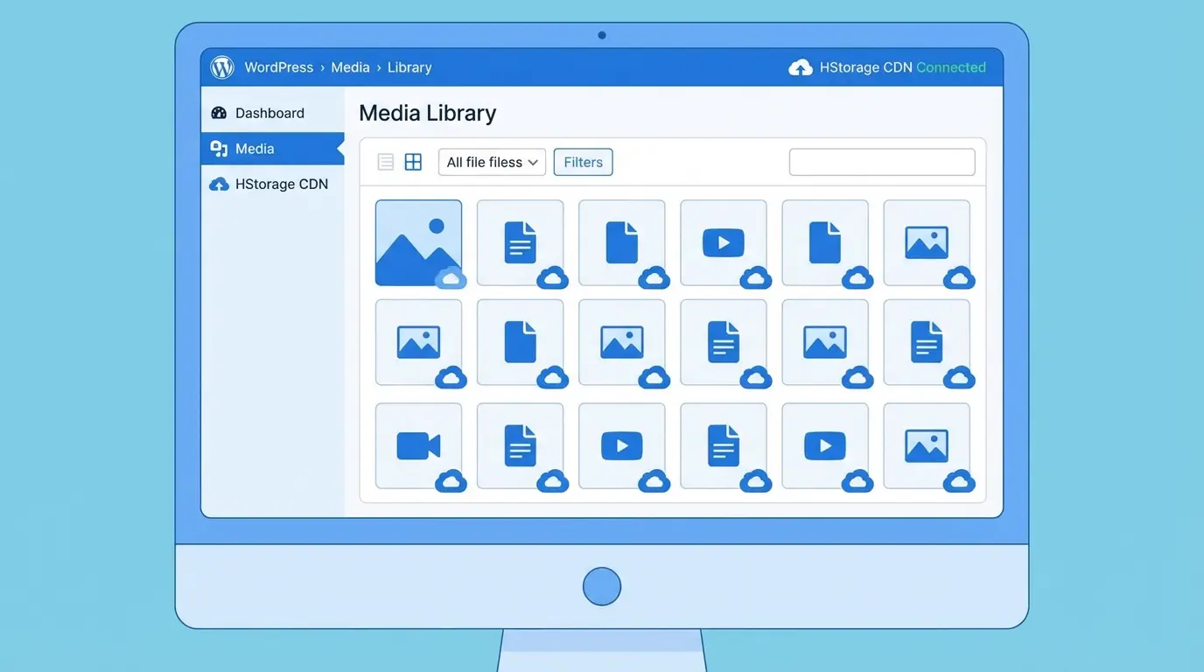
Task: Click the Media breadcrumb dropdown path
Action: (350, 66)
